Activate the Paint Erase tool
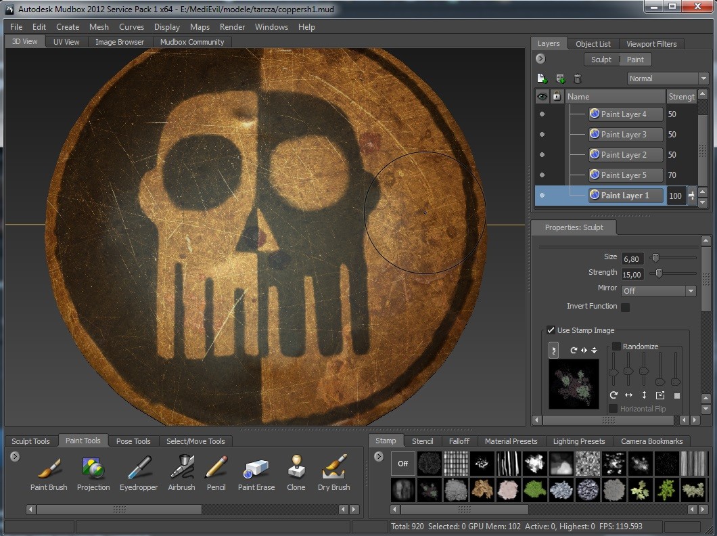The width and height of the screenshot is (717, 536). (x=256, y=473)
